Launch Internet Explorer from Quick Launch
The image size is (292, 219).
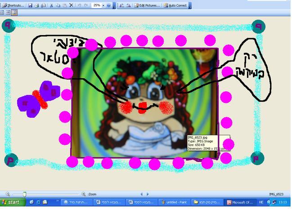click(38, 202)
